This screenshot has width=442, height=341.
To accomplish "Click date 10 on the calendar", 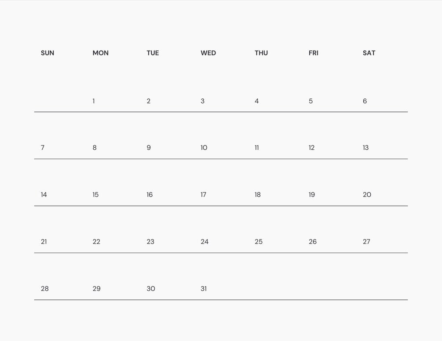I will 204,148.
